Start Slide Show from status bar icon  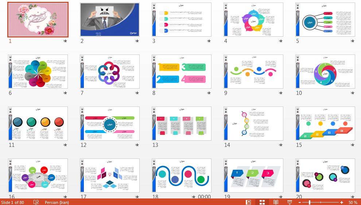pyautogui.click(x=290, y=202)
